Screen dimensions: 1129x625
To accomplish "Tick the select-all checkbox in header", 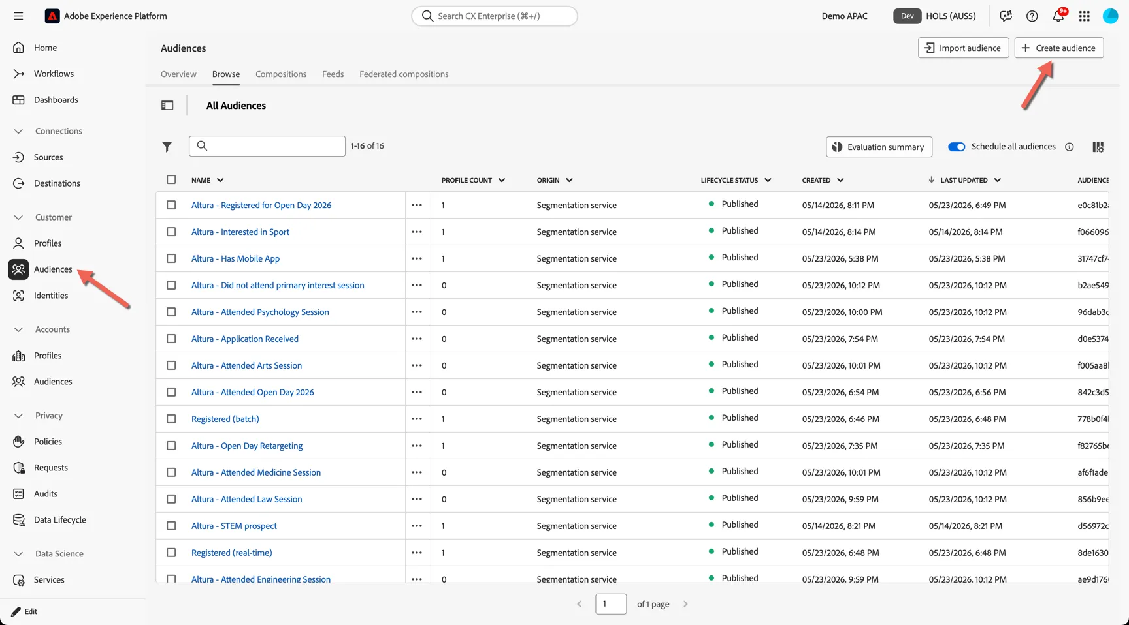I will [x=171, y=179].
